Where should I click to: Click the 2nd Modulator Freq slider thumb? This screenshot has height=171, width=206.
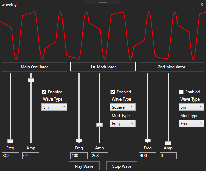click(x=148, y=140)
